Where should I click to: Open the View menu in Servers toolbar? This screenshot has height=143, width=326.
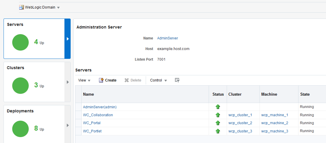point(84,80)
